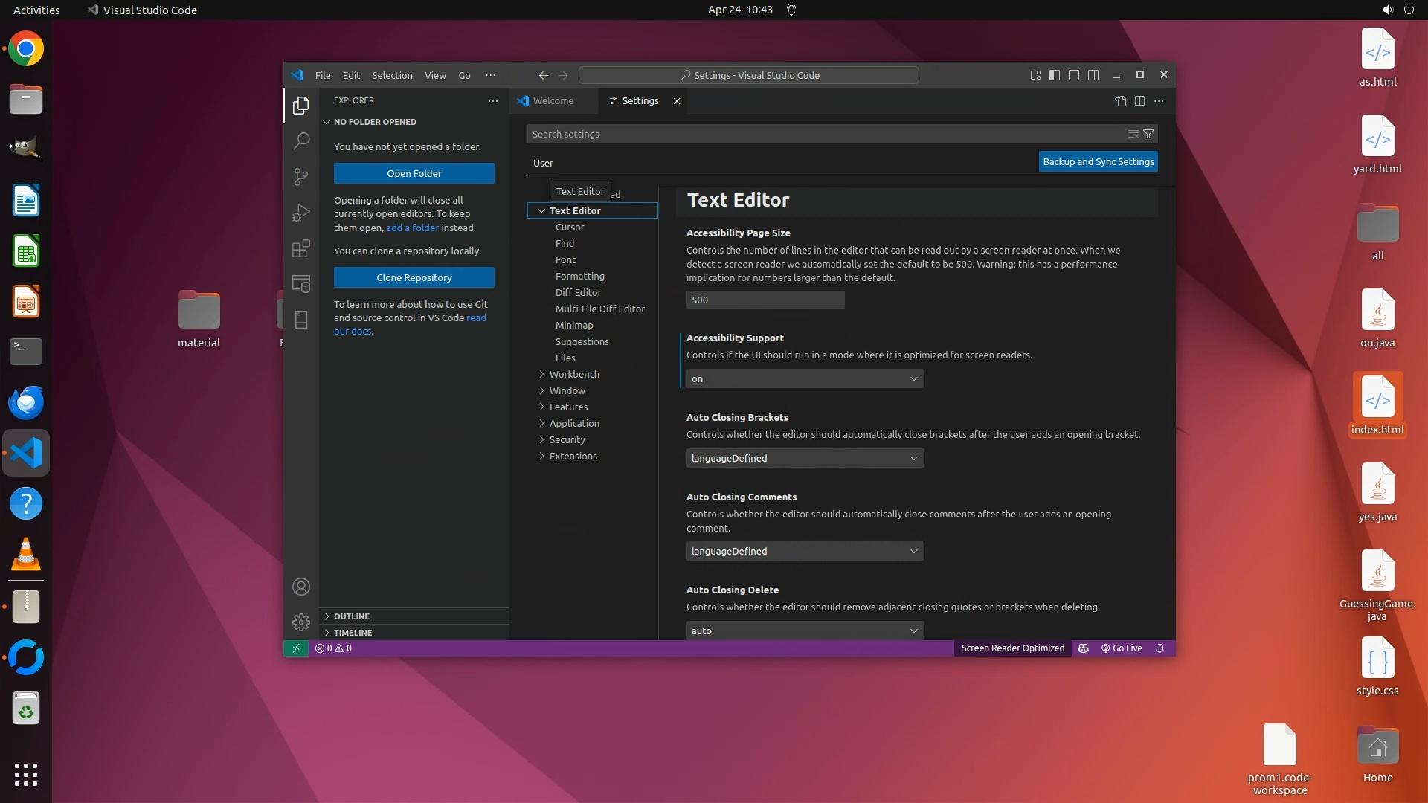This screenshot has width=1428, height=803.
Task: Click the filter settings funnel icon
Action: (1148, 134)
